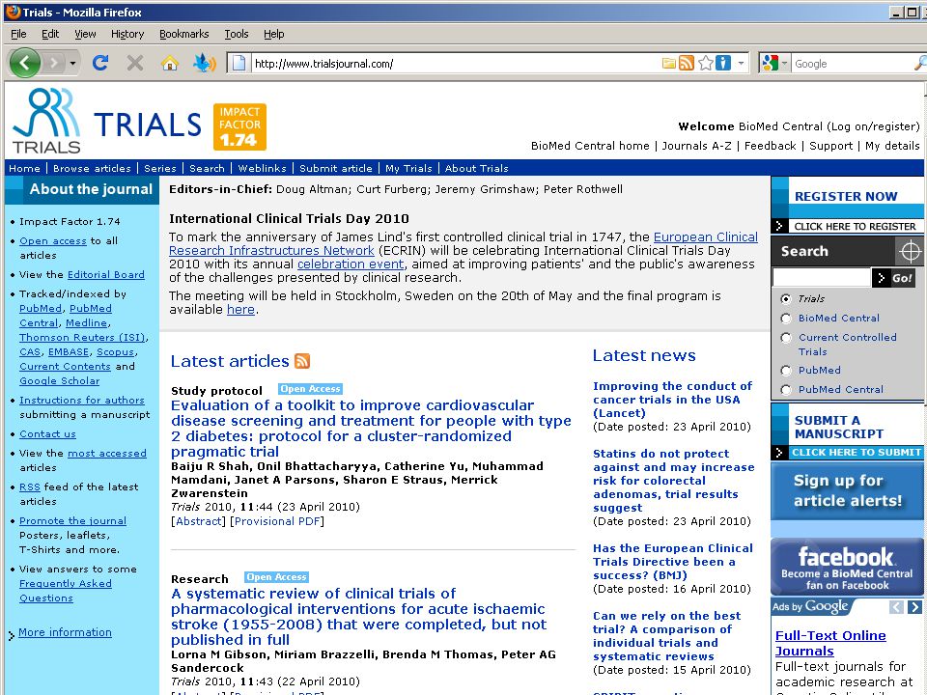The image size is (927, 695).
Task: Click inside the URL address field
Action: (x=455, y=64)
